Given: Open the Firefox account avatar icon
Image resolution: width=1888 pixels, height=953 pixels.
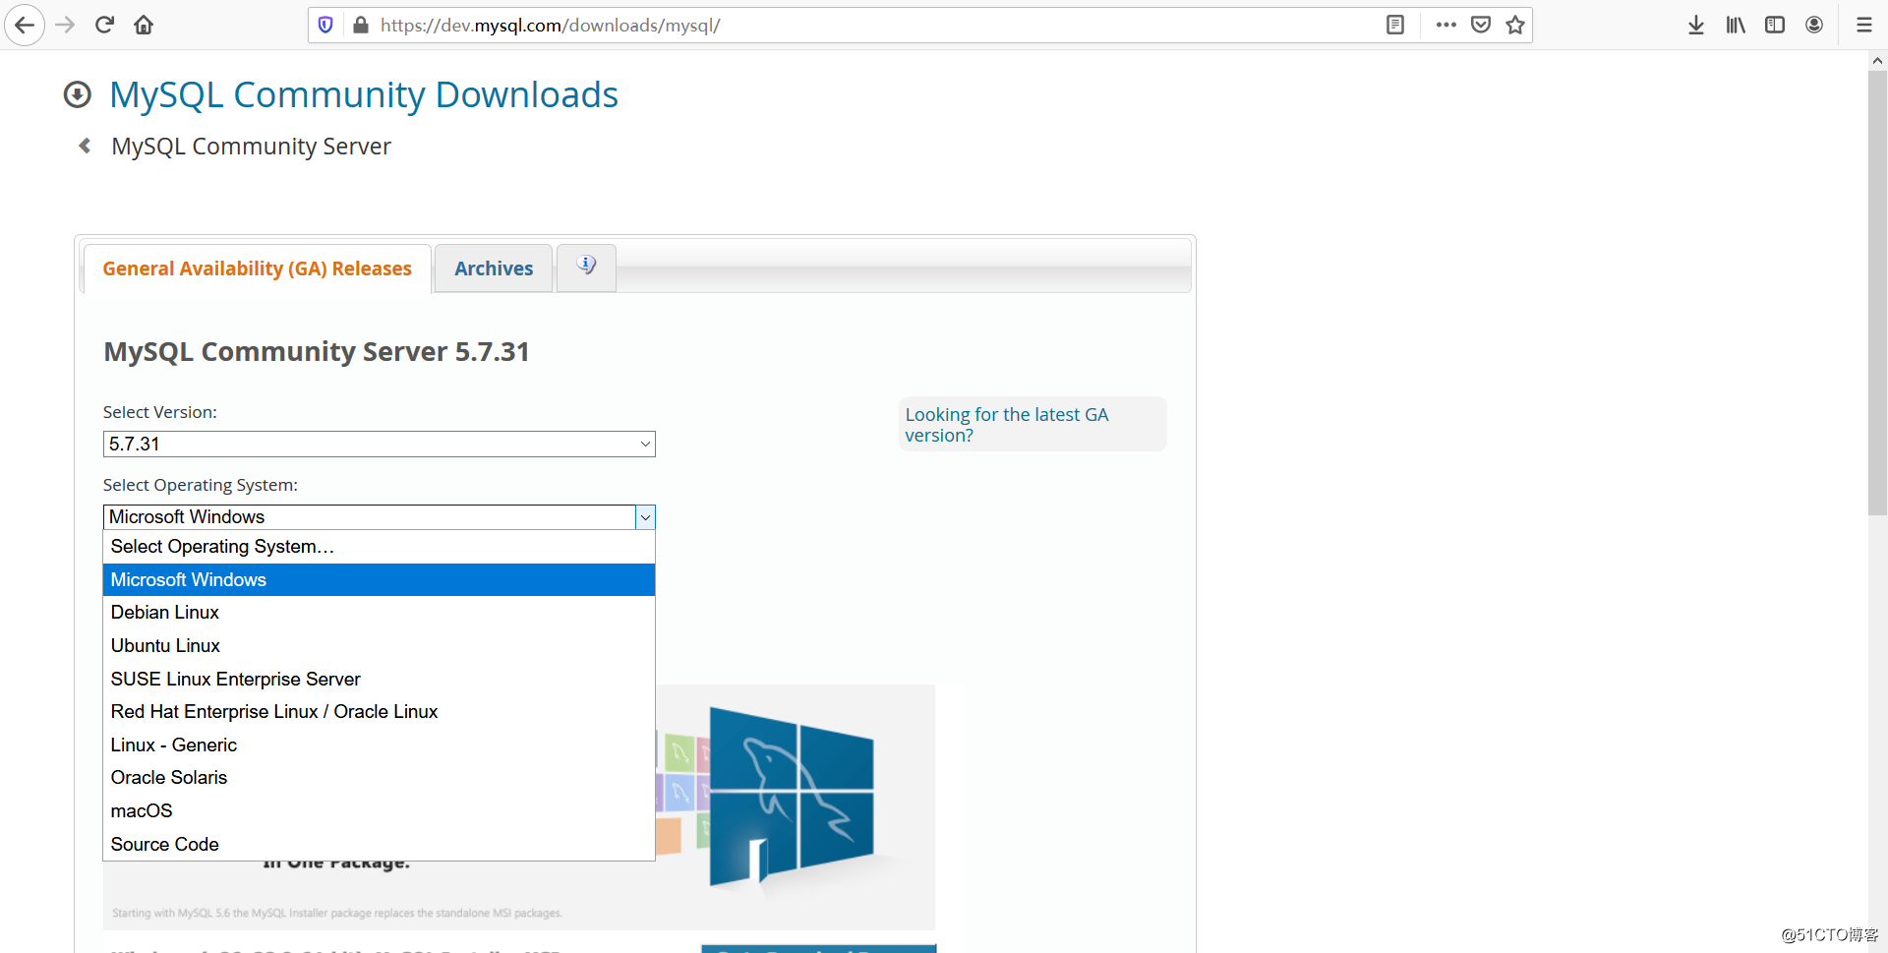Looking at the screenshot, I should pos(1814,25).
